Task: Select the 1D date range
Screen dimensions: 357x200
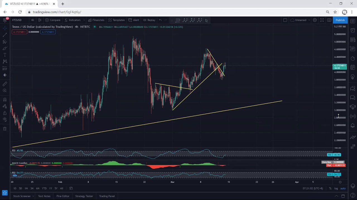Action: coord(15,188)
